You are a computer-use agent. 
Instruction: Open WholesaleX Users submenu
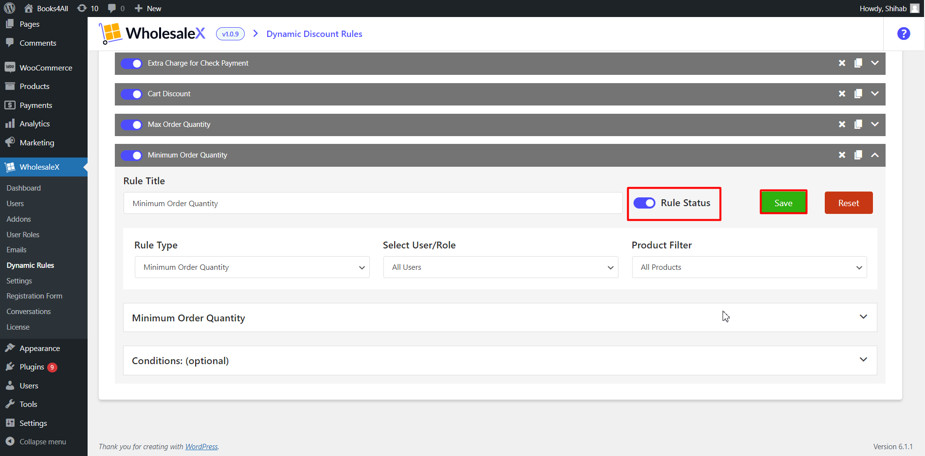(x=15, y=204)
